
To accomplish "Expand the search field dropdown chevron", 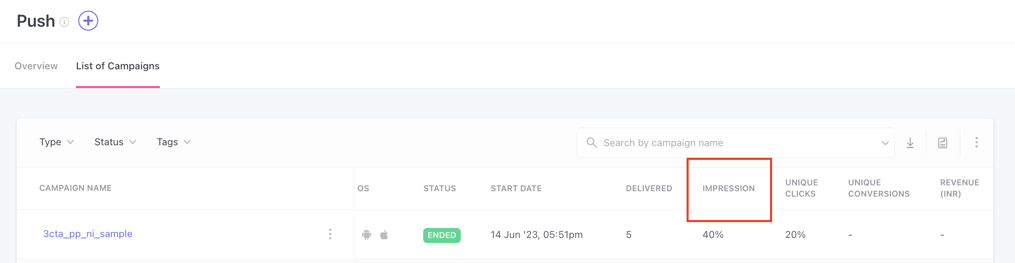I will (x=885, y=143).
